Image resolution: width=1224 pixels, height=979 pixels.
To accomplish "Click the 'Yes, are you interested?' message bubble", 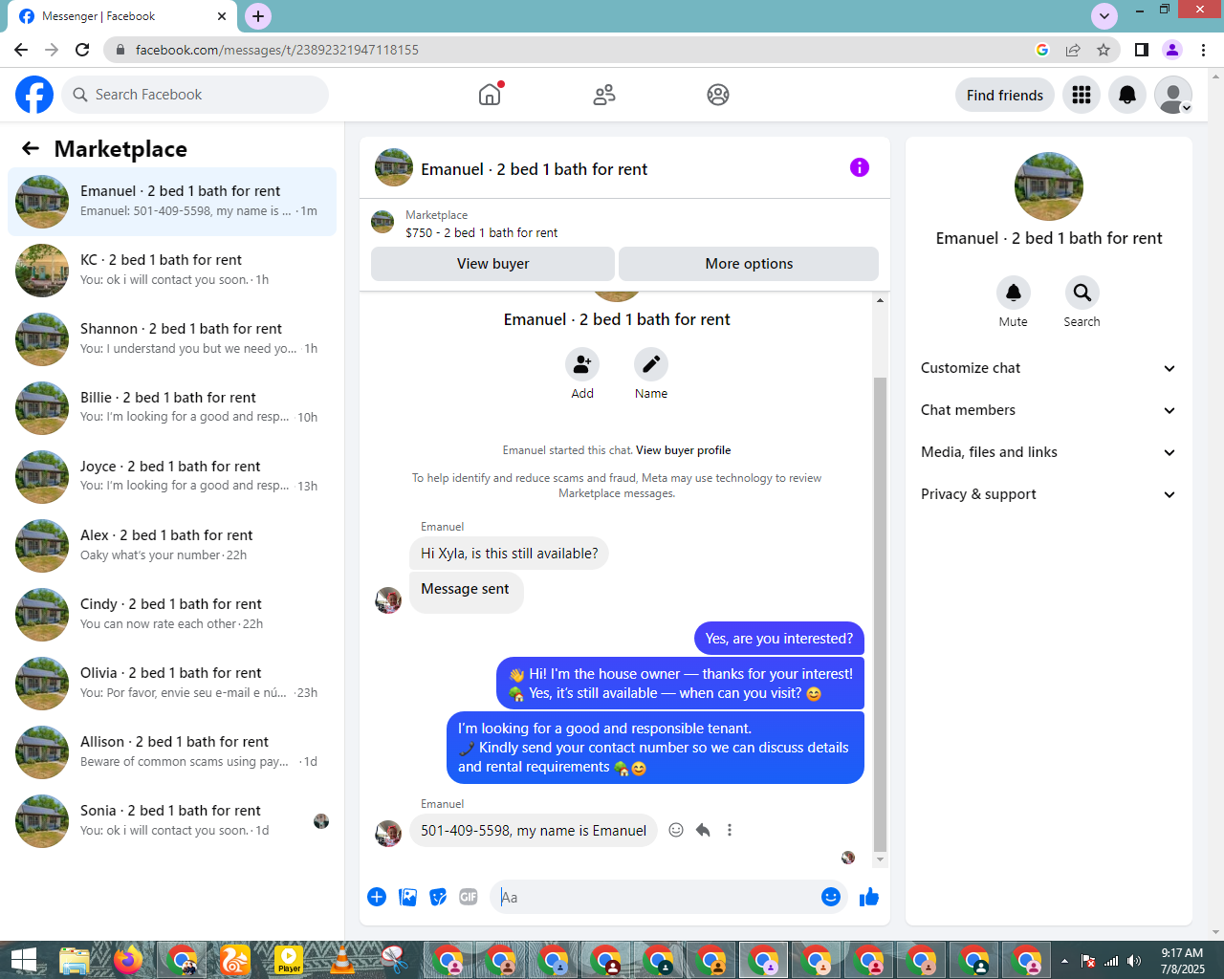I will (x=779, y=639).
